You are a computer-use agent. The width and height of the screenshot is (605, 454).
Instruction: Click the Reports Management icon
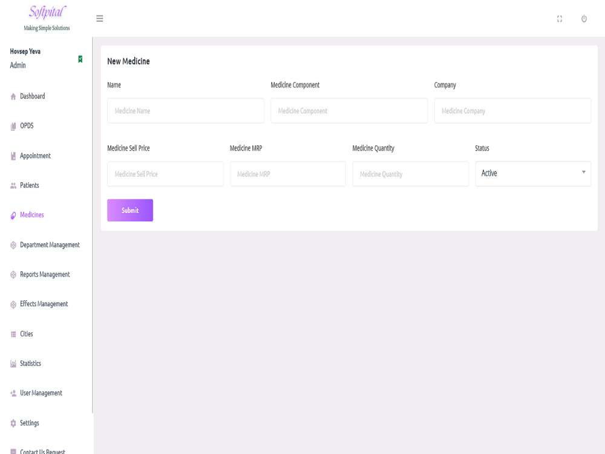13,274
